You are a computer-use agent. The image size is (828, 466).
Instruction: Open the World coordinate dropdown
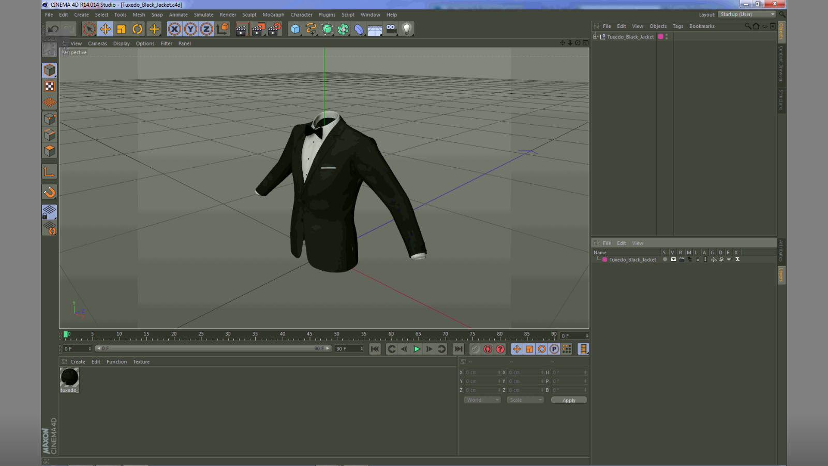482,400
